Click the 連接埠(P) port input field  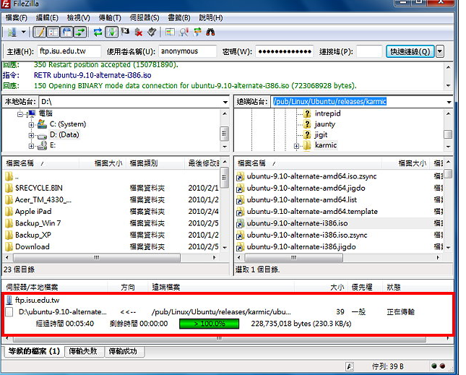(x=368, y=51)
